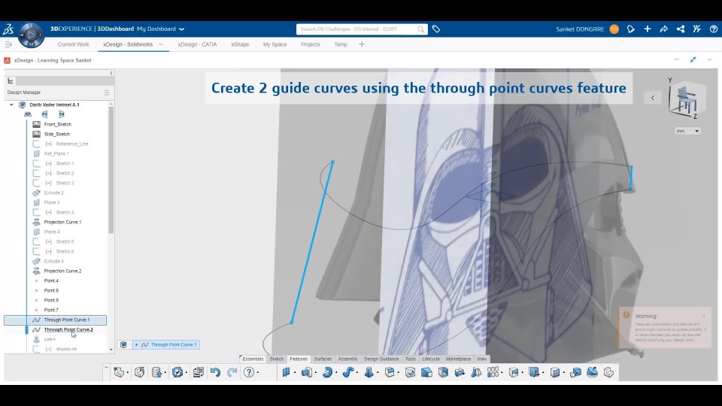Open the Design Guidance tab

pos(381,359)
